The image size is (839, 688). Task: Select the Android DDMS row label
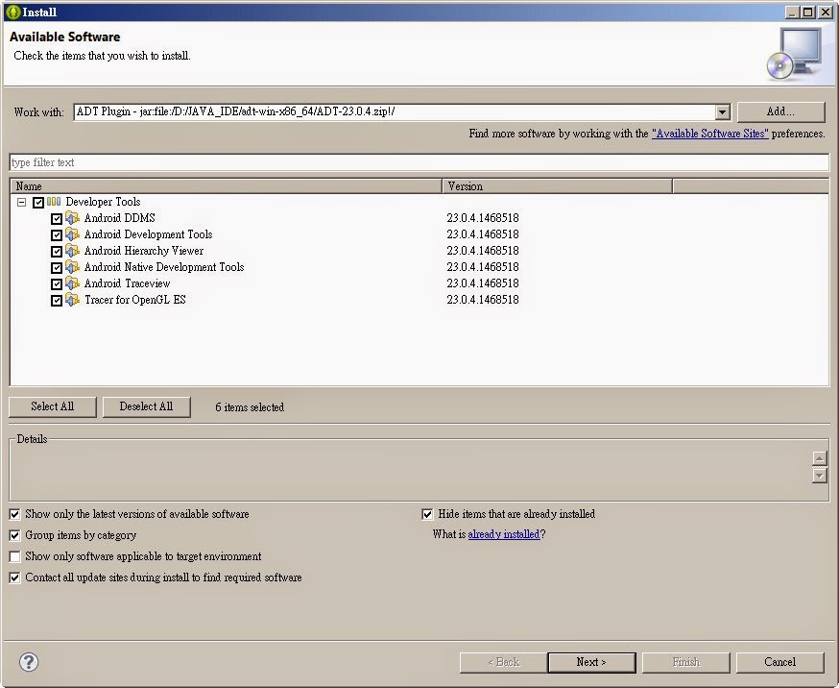click(120, 218)
